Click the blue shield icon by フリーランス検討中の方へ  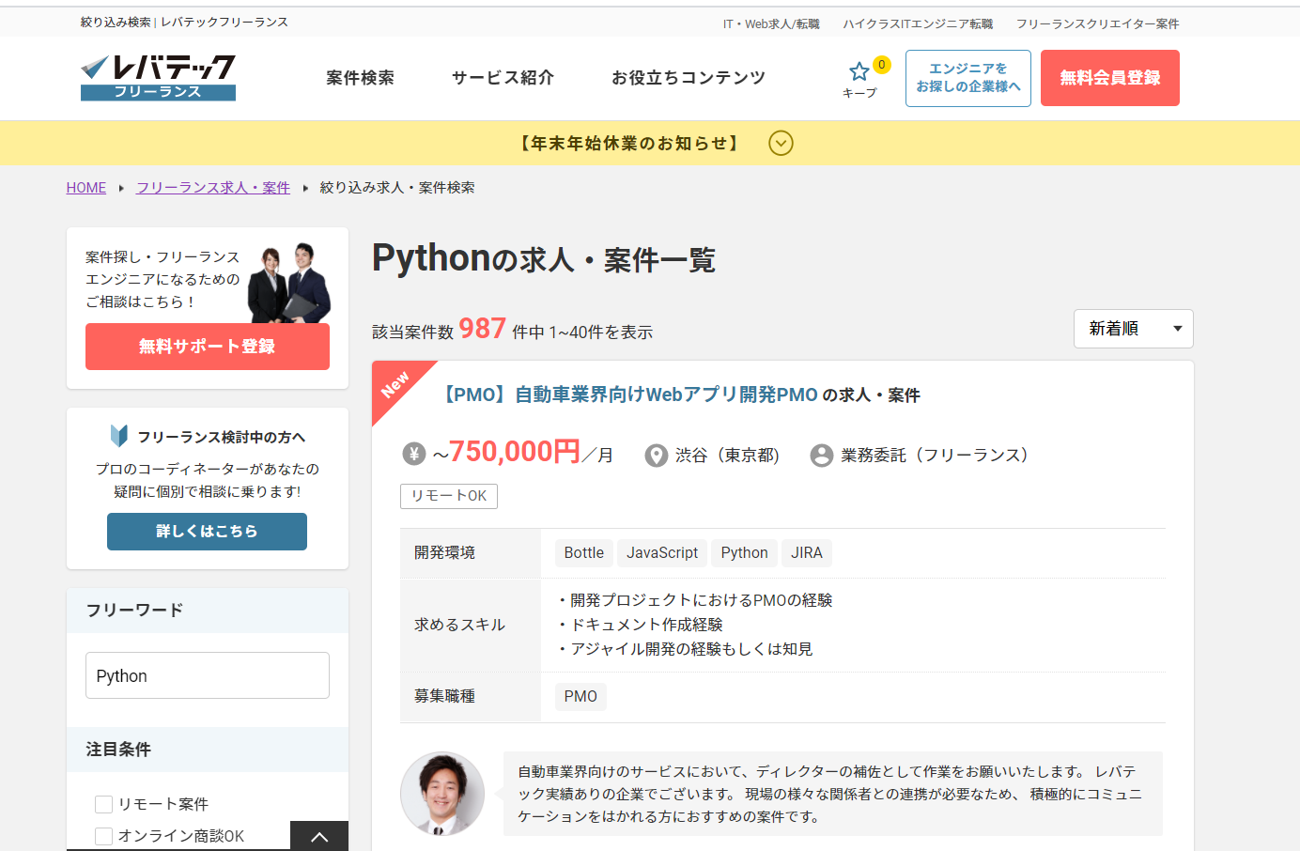tap(119, 436)
